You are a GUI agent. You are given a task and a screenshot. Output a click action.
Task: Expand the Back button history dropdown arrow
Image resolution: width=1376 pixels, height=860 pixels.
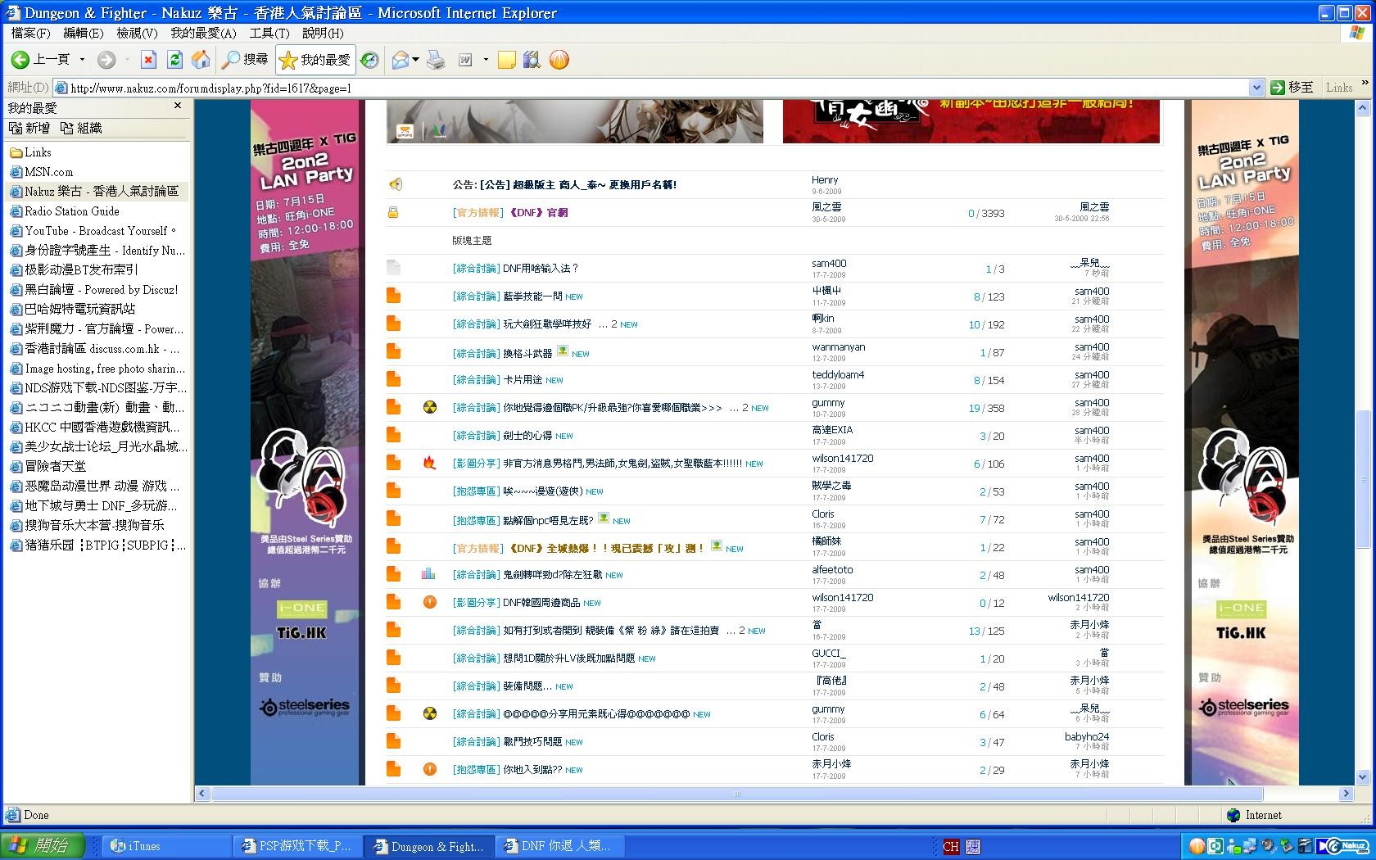pyautogui.click(x=82, y=60)
